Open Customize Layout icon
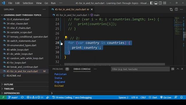The image size is (186, 105). (x=165, y=3)
